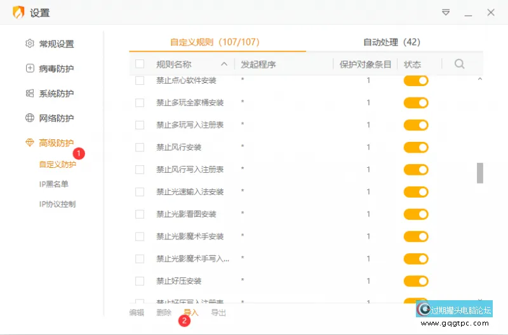This screenshot has width=508, height=335.
Task: Toggle the 禁止风行写入注册表 switch
Action: [x=416, y=170]
